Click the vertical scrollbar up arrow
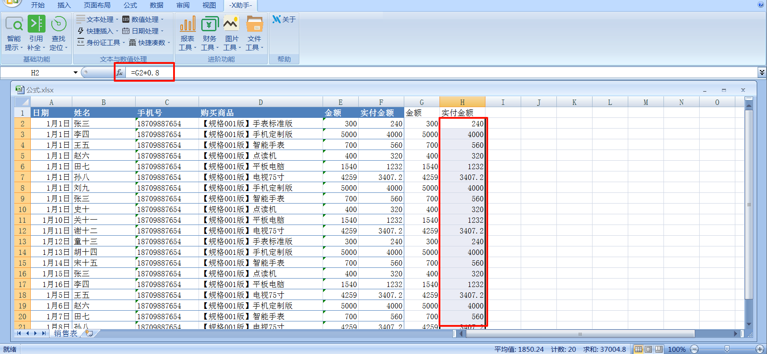The height and width of the screenshot is (354, 767). coord(749,105)
